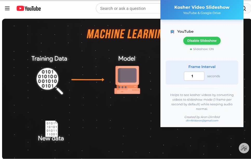This screenshot has width=251, height=159.
Task: Open the dirnfeldaron@gmail.com email link
Action: 202,121
